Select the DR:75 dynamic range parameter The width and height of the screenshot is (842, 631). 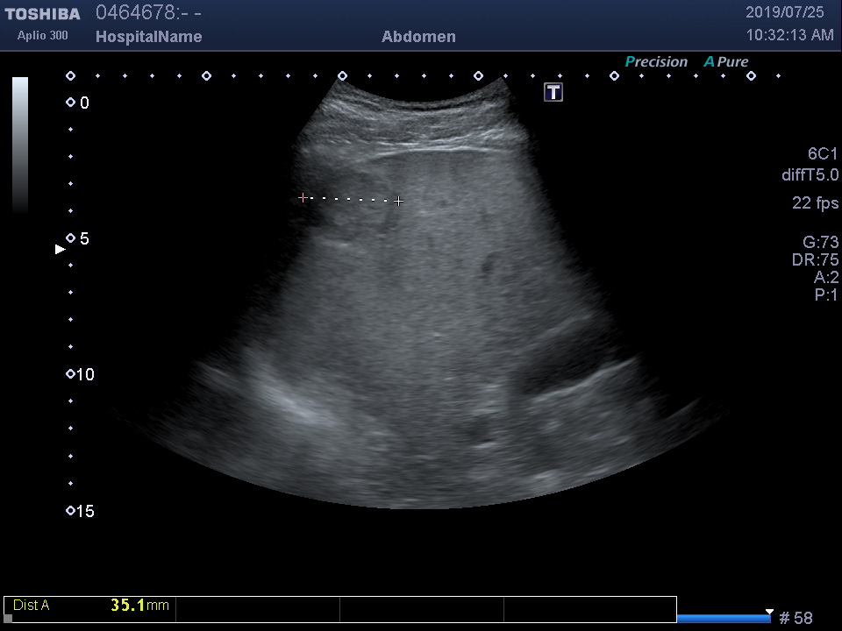(x=815, y=260)
